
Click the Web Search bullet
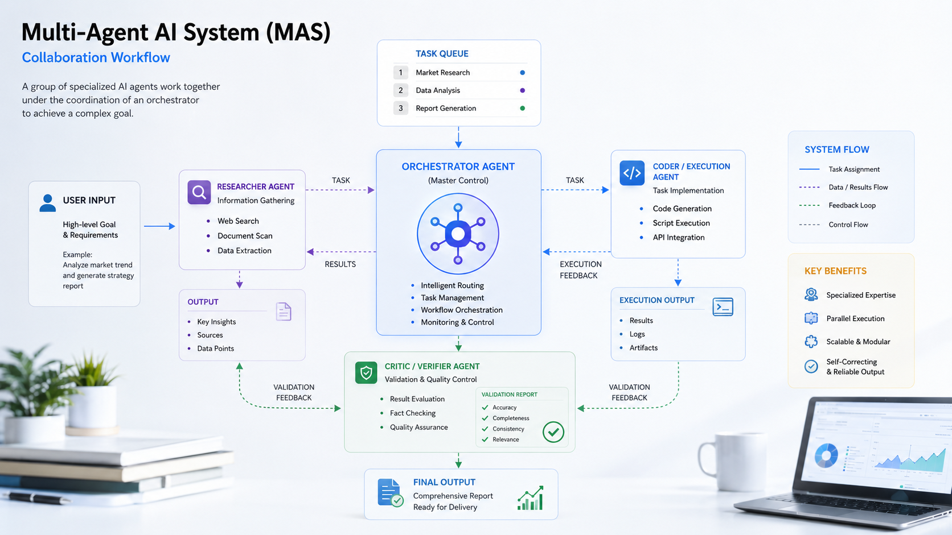(233, 221)
